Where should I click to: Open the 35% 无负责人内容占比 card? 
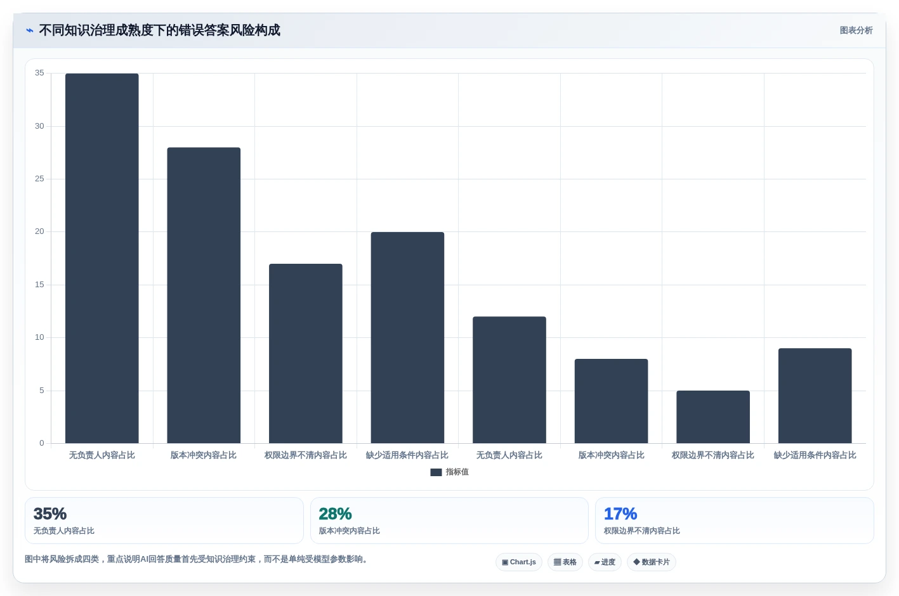point(164,521)
